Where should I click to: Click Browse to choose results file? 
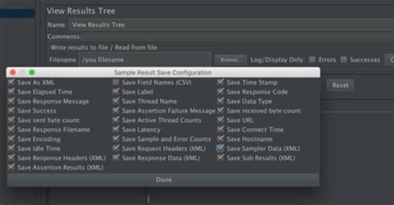tap(230, 60)
